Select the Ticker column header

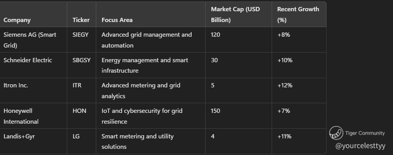click(x=81, y=20)
